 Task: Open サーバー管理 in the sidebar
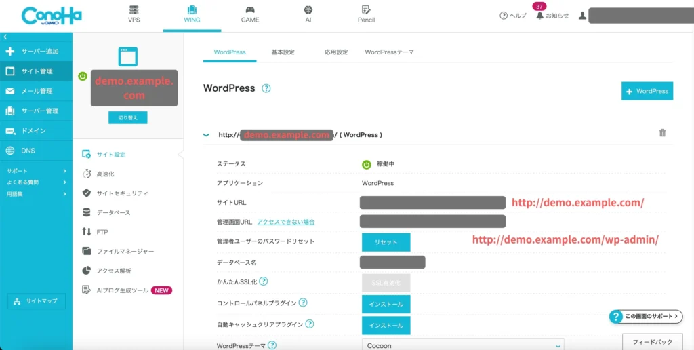click(37, 111)
